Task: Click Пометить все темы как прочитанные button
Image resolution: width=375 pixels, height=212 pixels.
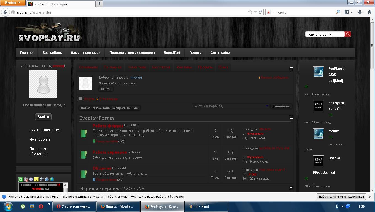Action: coord(109,108)
